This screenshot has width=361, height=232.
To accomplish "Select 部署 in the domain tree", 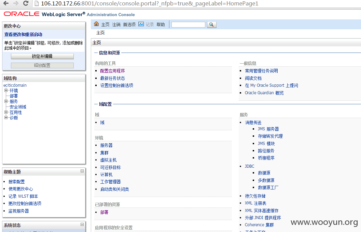I will tap(14, 96).
